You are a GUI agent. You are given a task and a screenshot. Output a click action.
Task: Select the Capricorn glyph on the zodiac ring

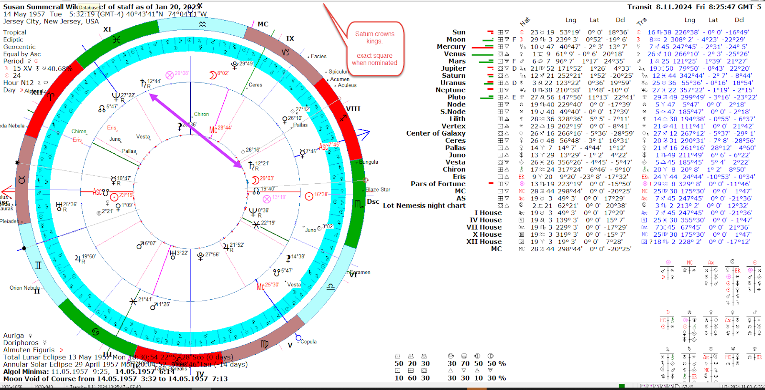click(285, 52)
